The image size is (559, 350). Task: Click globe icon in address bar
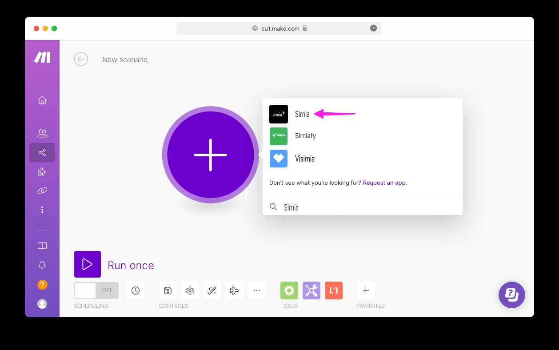(255, 28)
